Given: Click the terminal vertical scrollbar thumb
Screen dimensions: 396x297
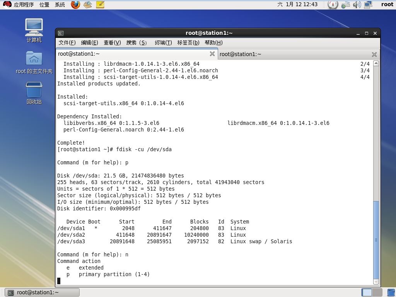Looking at the screenshot, I should point(376,240).
